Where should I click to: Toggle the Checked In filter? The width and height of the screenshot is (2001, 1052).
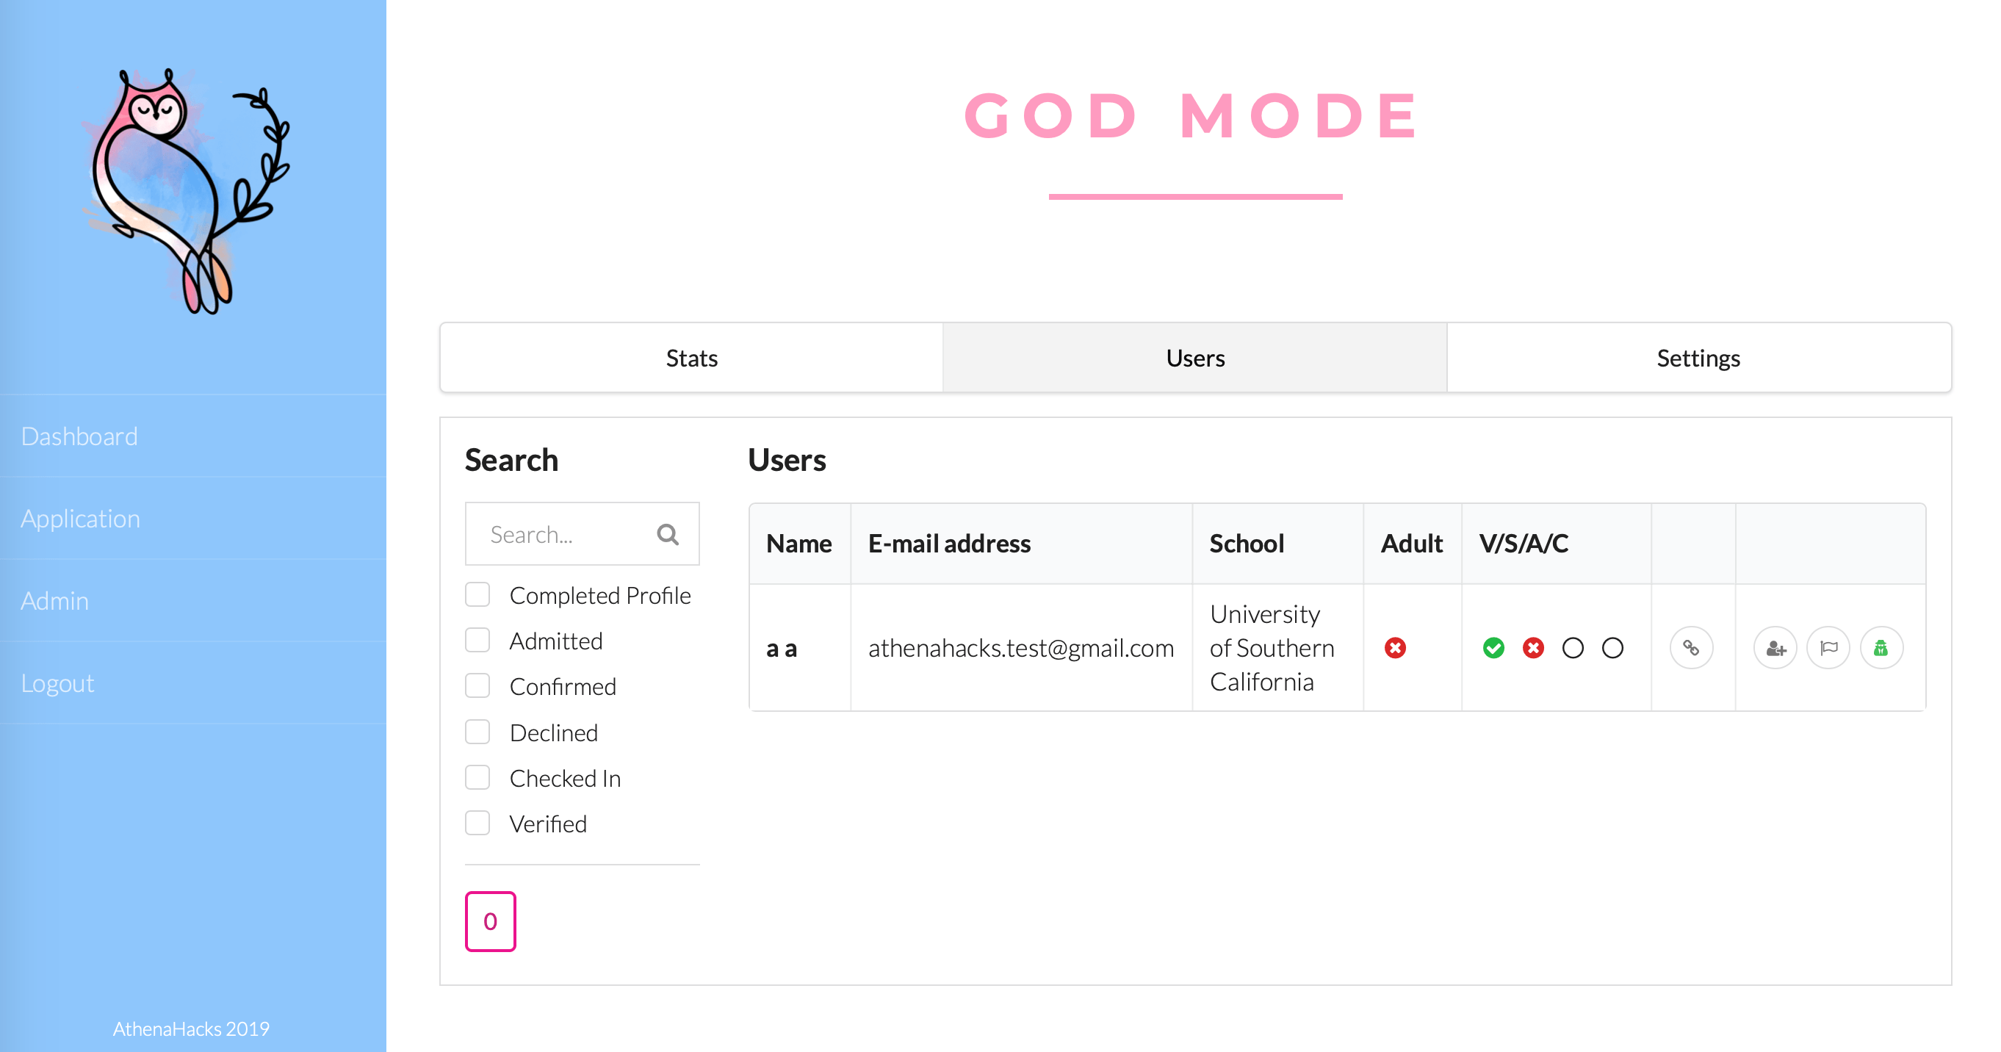[477, 777]
